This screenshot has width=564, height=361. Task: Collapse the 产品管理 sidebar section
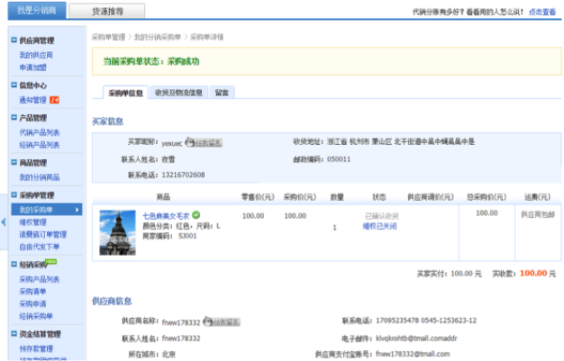(13, 118)
